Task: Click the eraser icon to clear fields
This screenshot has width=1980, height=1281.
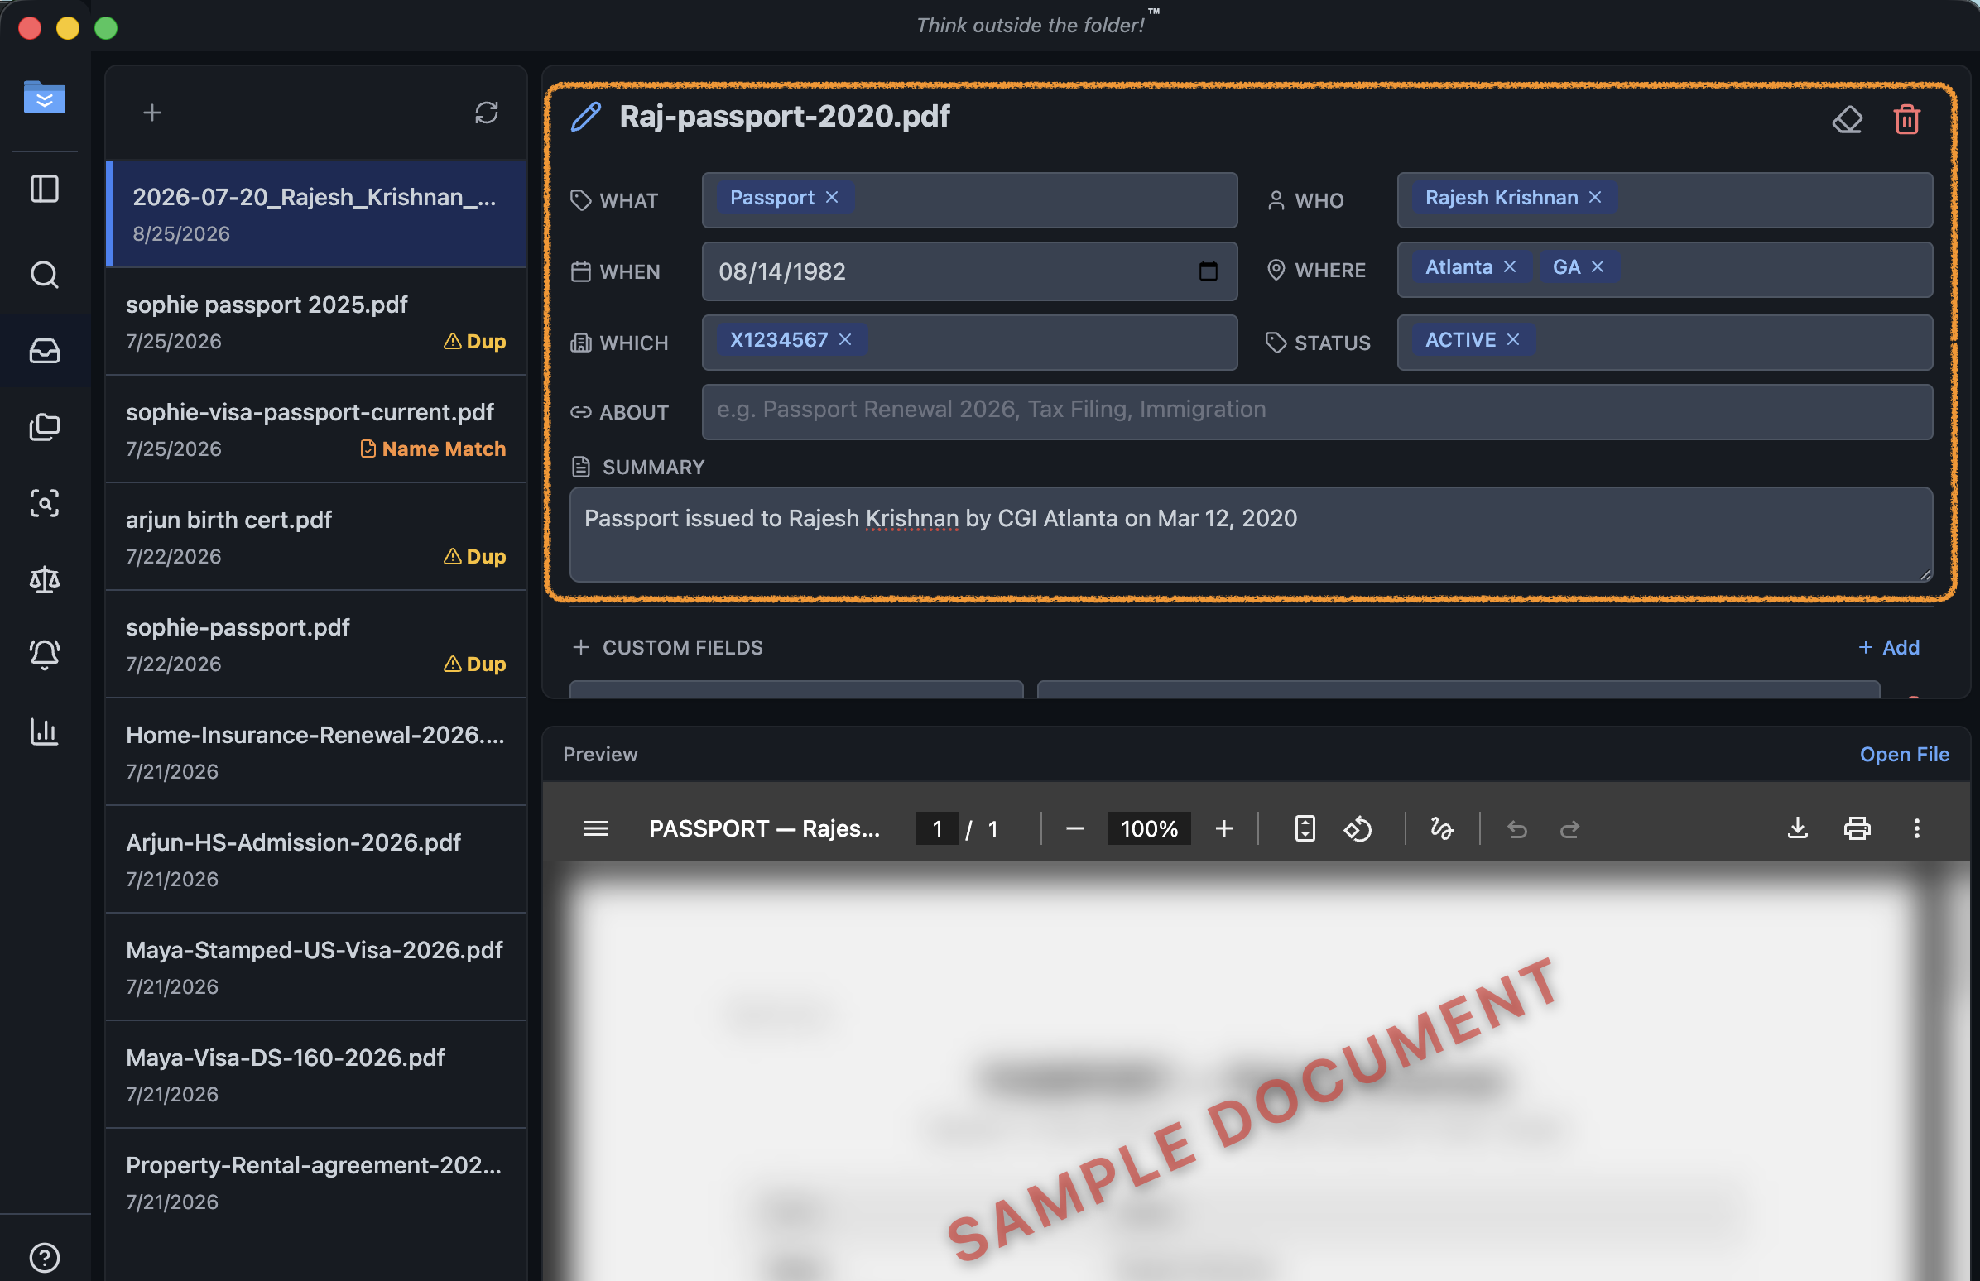Action: tap(1847, 119)
